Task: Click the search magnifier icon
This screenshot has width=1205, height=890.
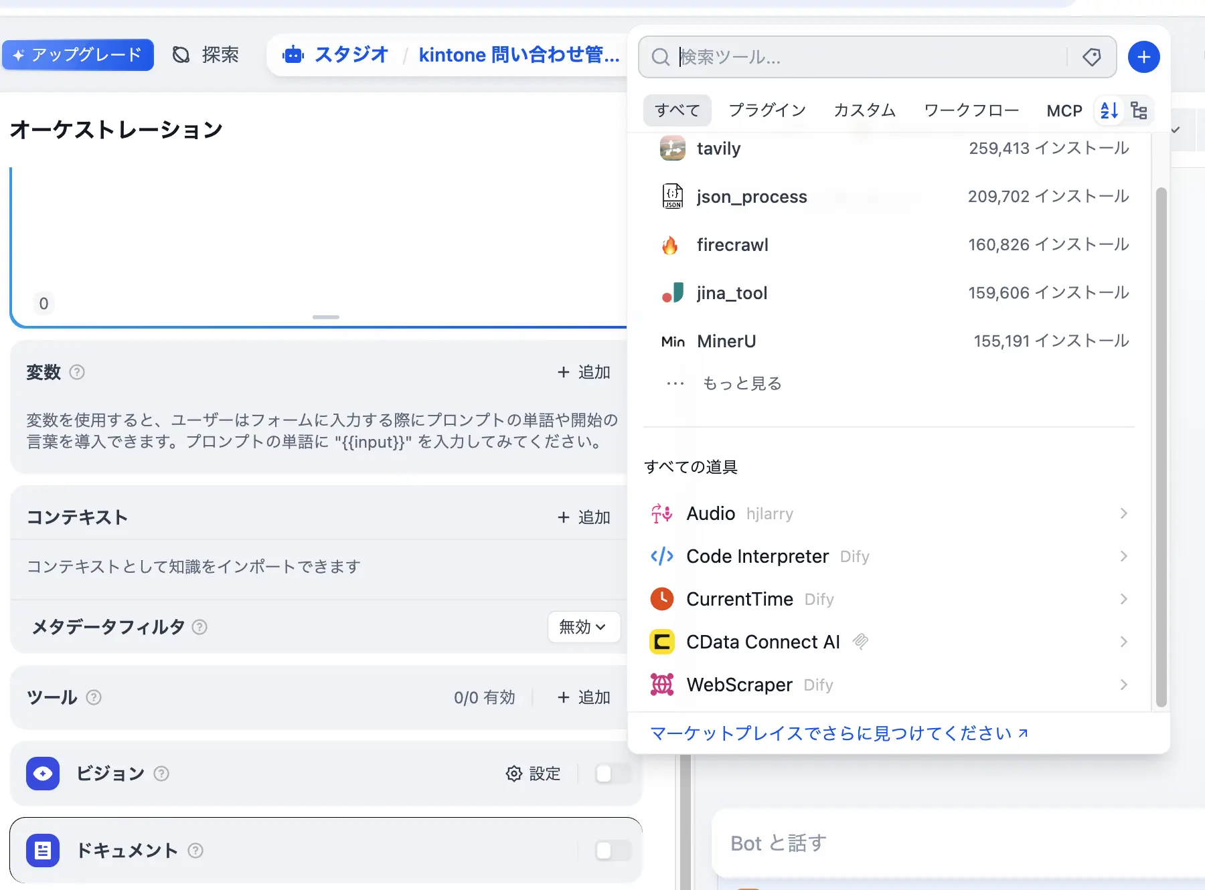Action: click(x=660, y=57)
